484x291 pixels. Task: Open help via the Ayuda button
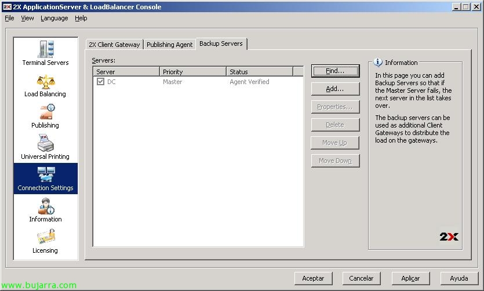[x=459, y=278]
